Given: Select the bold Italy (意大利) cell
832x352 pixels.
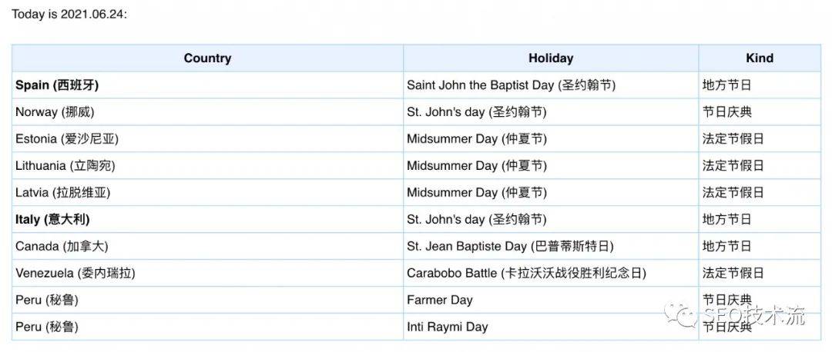Looking at the screenshot, I should [52, 220].
